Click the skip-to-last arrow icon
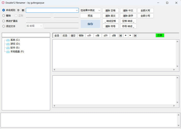The height and width of the screenshot is (129, 181). click(135, 35)
